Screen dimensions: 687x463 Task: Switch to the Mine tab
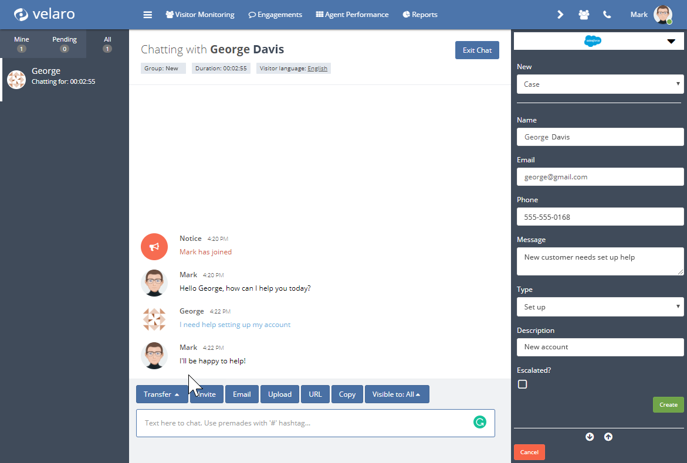click(x=22, y=44)
